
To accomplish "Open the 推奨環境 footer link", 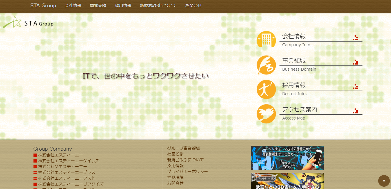I will (175, 177).
